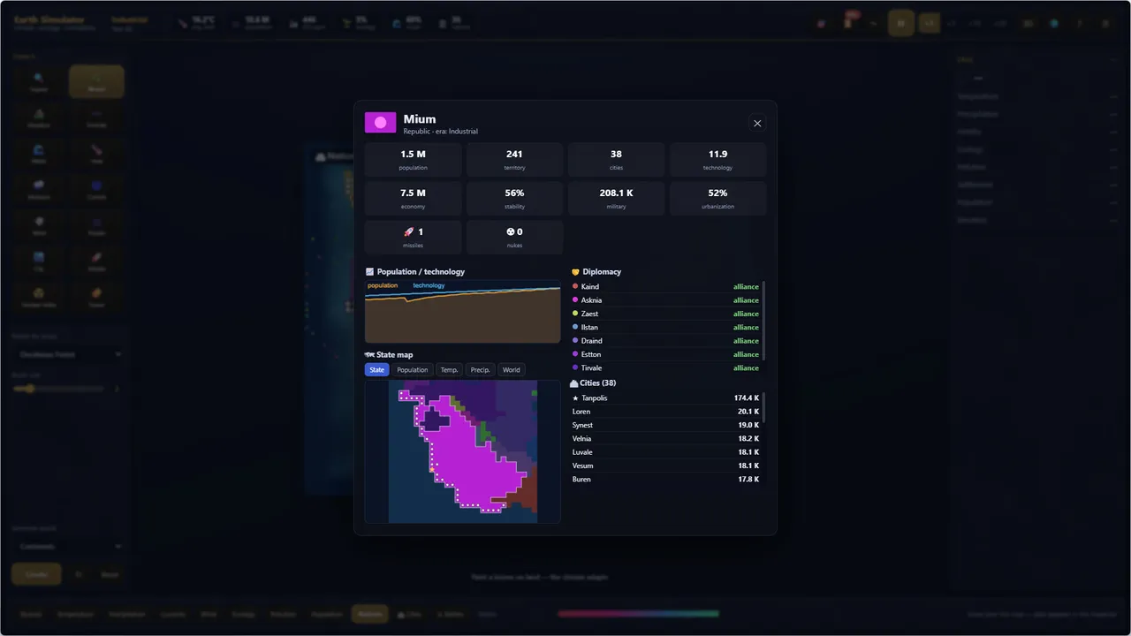
Task: Click the orange population legend label
Action: [383, 285]
